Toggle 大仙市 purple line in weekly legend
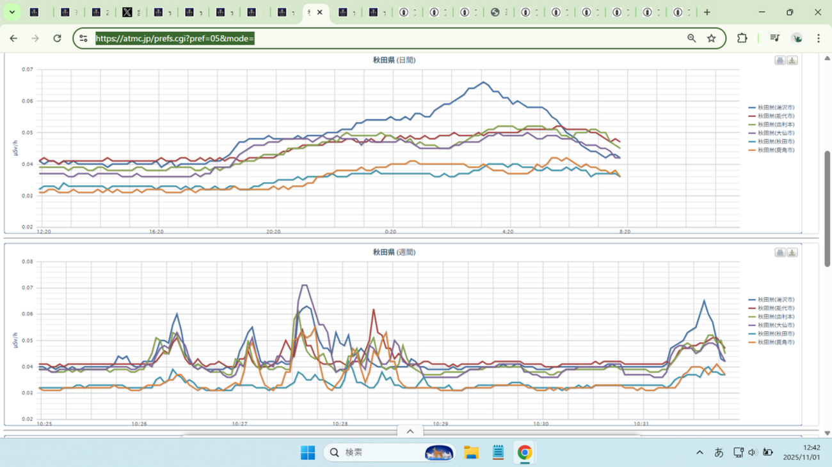 [776, 325]
